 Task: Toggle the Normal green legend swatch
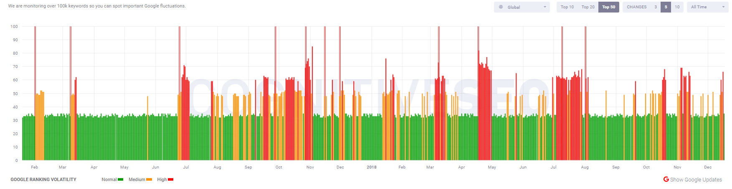coord(120,179)
